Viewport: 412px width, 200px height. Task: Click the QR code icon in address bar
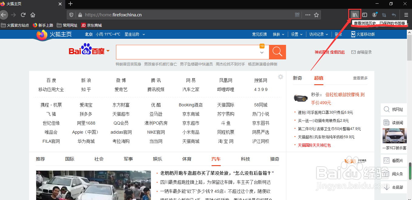[297, 15]
